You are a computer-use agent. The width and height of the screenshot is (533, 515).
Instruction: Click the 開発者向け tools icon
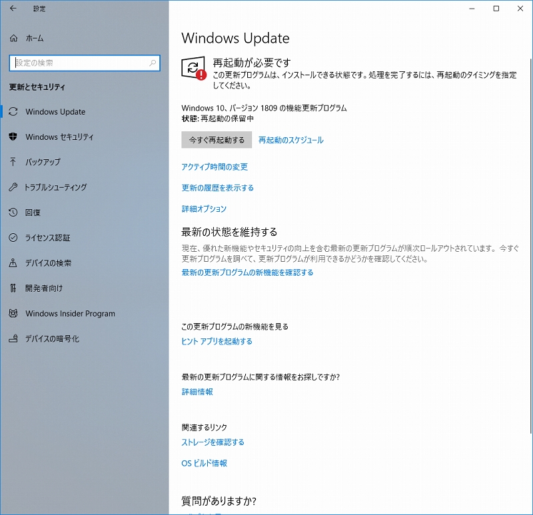point(13,288)
